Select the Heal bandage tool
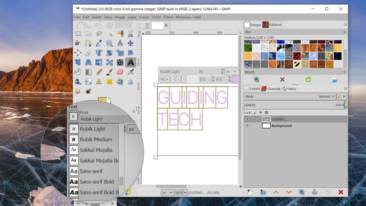Screen dimensions: 366x206 click(110, 81)
